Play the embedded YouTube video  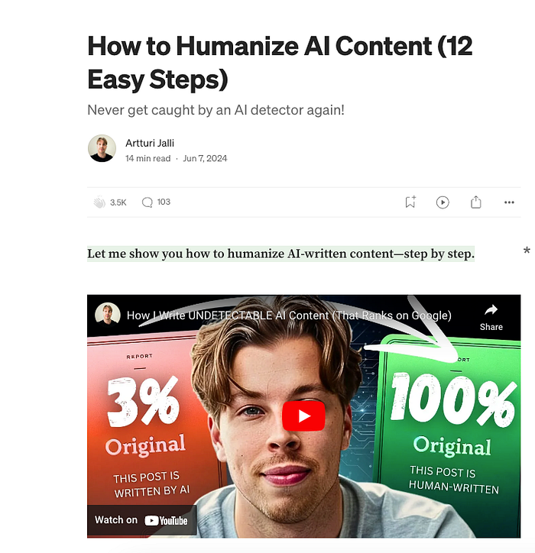coord(303,416)
